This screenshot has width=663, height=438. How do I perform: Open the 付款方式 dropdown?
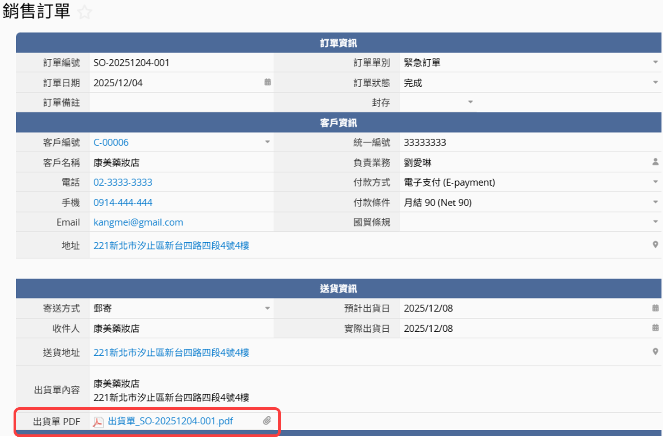click(x=655, y=182)
